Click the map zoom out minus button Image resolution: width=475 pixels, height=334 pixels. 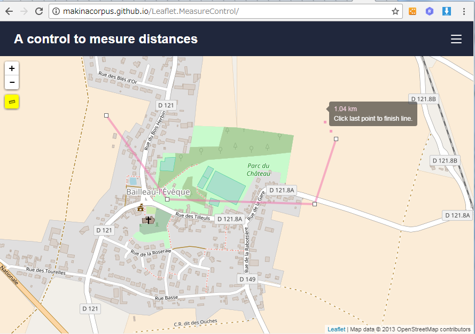(12, 82)
